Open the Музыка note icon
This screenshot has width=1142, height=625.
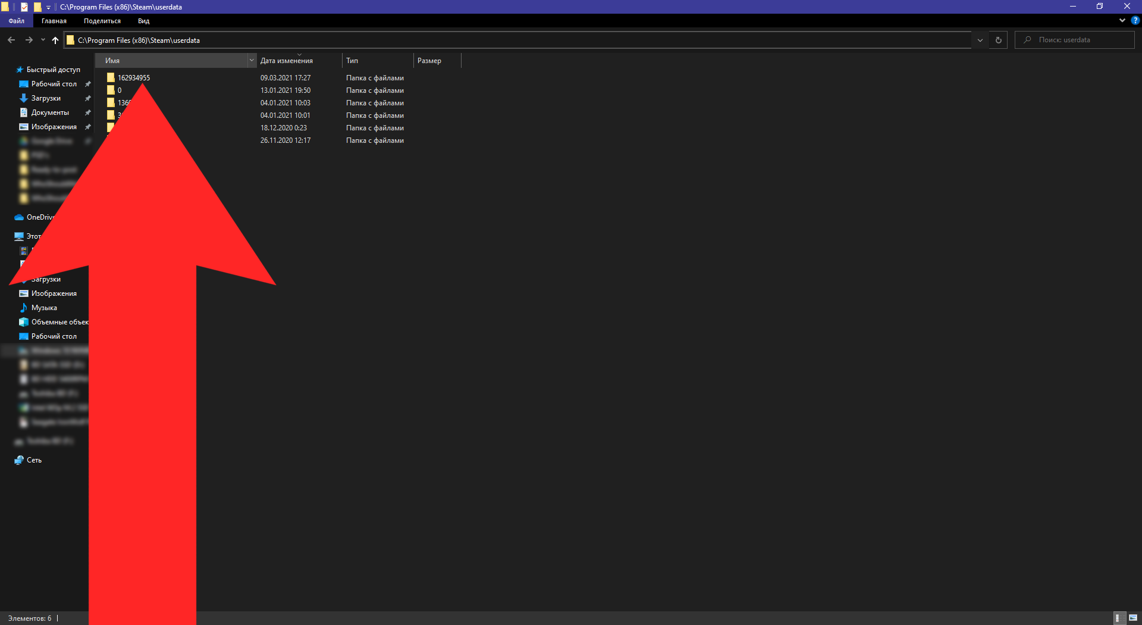(x=24, y=308)
